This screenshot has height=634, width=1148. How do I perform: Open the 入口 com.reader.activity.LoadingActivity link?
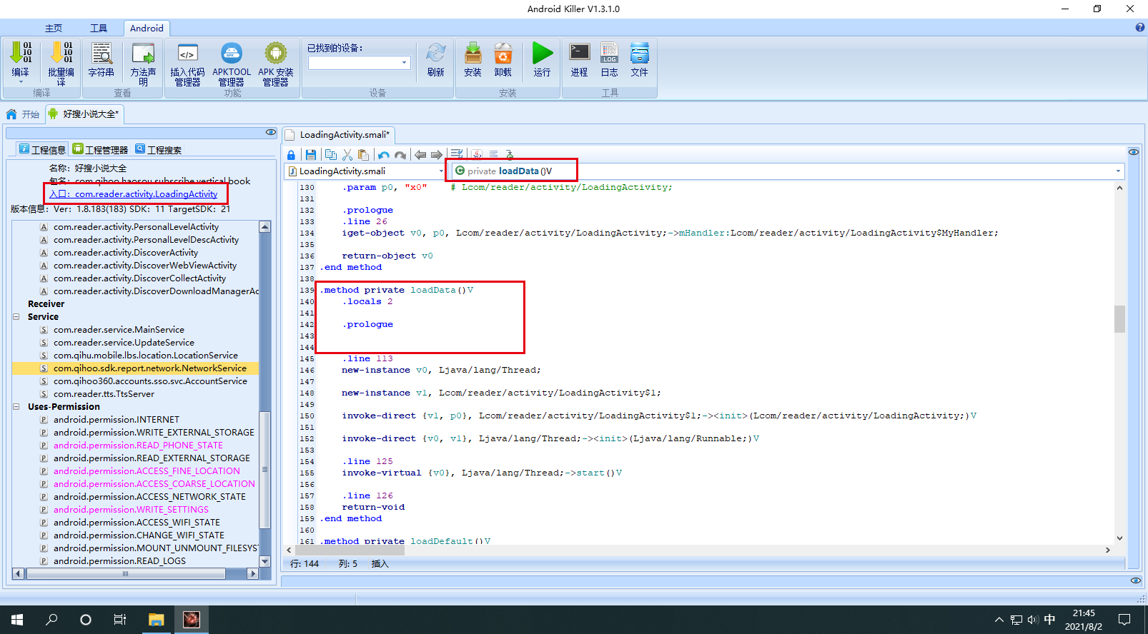click(134, 194)
